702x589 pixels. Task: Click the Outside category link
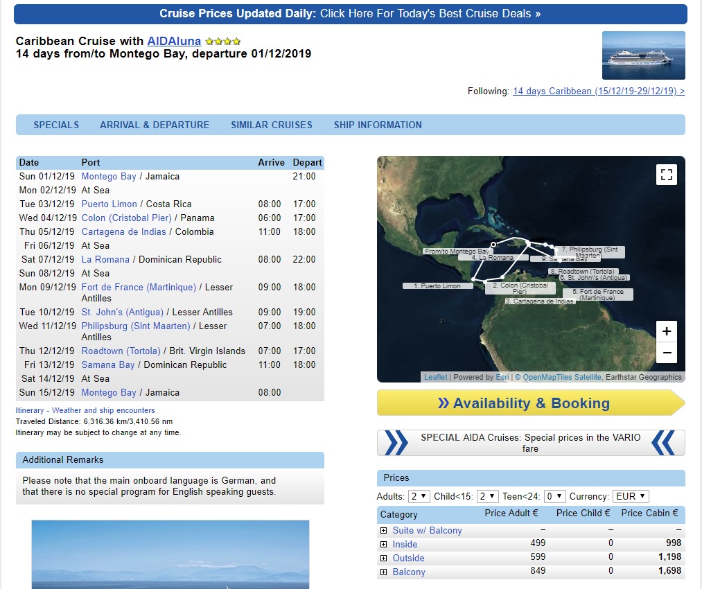tap(408, 558)
